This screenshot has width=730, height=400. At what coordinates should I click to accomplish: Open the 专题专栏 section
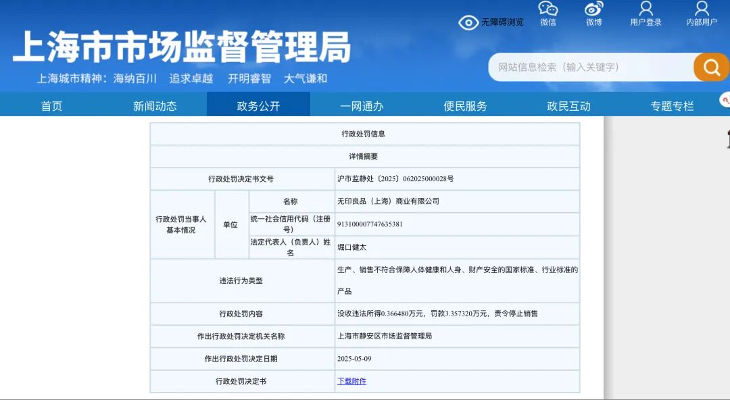[x=673, y=105]
